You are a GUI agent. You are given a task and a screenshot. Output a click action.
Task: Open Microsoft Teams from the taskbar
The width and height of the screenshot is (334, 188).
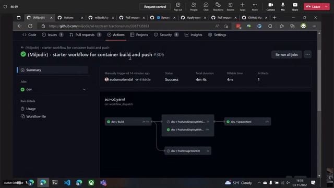tap(103, 183)
